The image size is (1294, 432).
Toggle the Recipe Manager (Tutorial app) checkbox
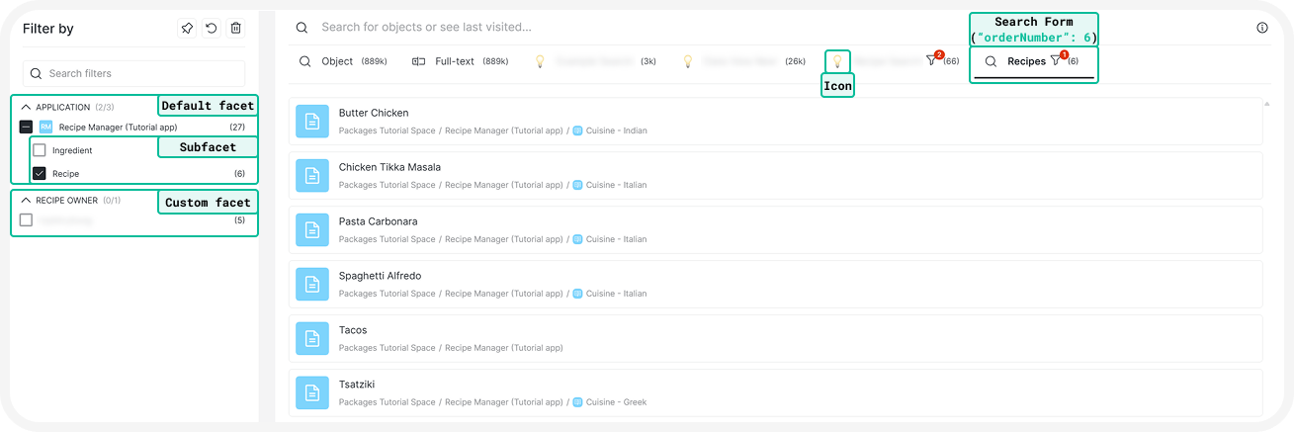point(27,127)
